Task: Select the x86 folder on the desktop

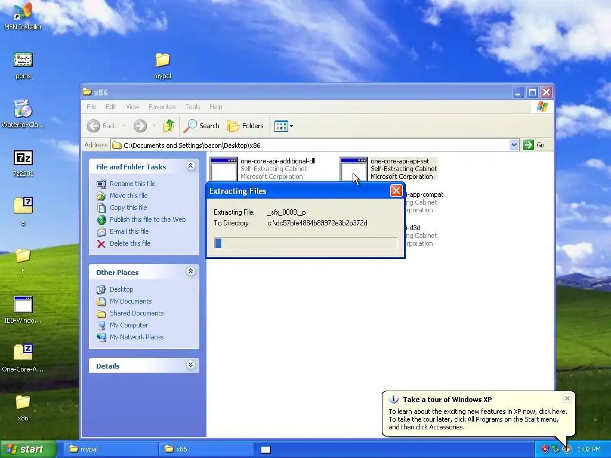Action: pos(23,407)
